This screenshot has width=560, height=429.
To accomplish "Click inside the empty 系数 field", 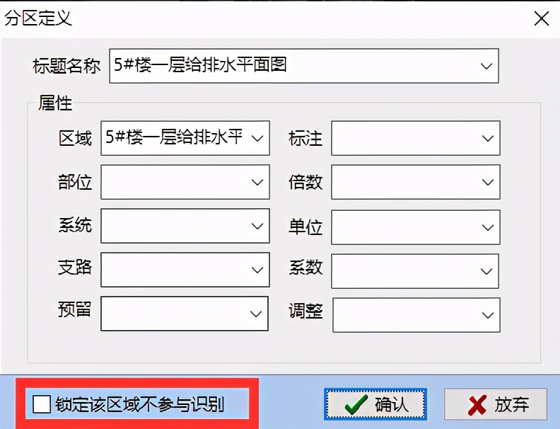I will click(404, 271).
